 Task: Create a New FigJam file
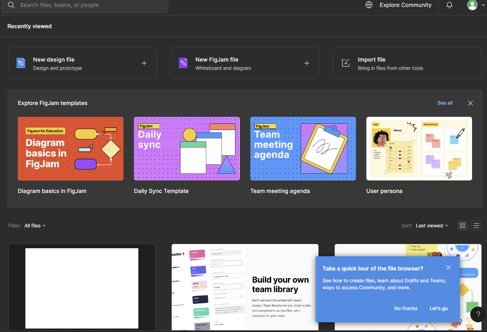click(x=245, y=63)
